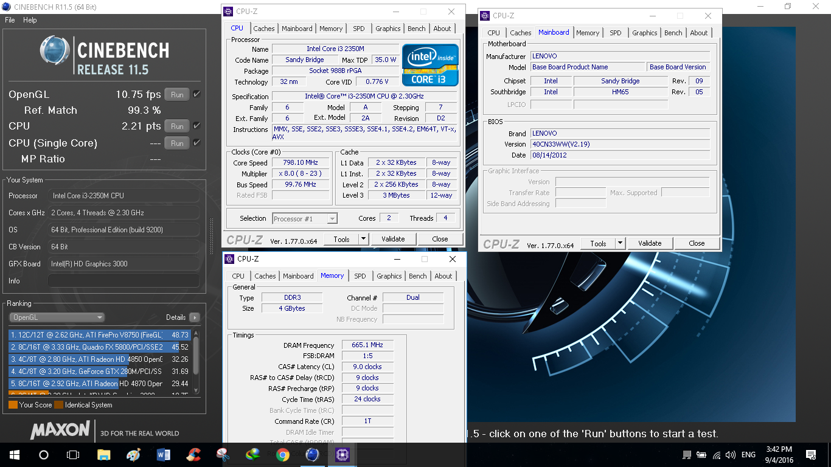Open About tab in CPU-Z memory timings window

[443, 276]
